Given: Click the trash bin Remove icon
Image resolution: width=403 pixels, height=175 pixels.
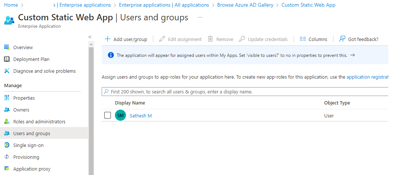Looking at the screenshot, I should coord(210,39).
